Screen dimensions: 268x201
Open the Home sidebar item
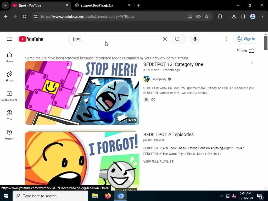9,57
